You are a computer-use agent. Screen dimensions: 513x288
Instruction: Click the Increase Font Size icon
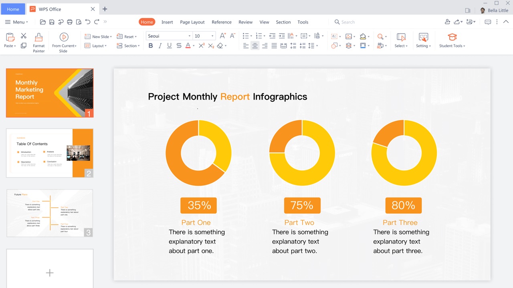point(222,36)
